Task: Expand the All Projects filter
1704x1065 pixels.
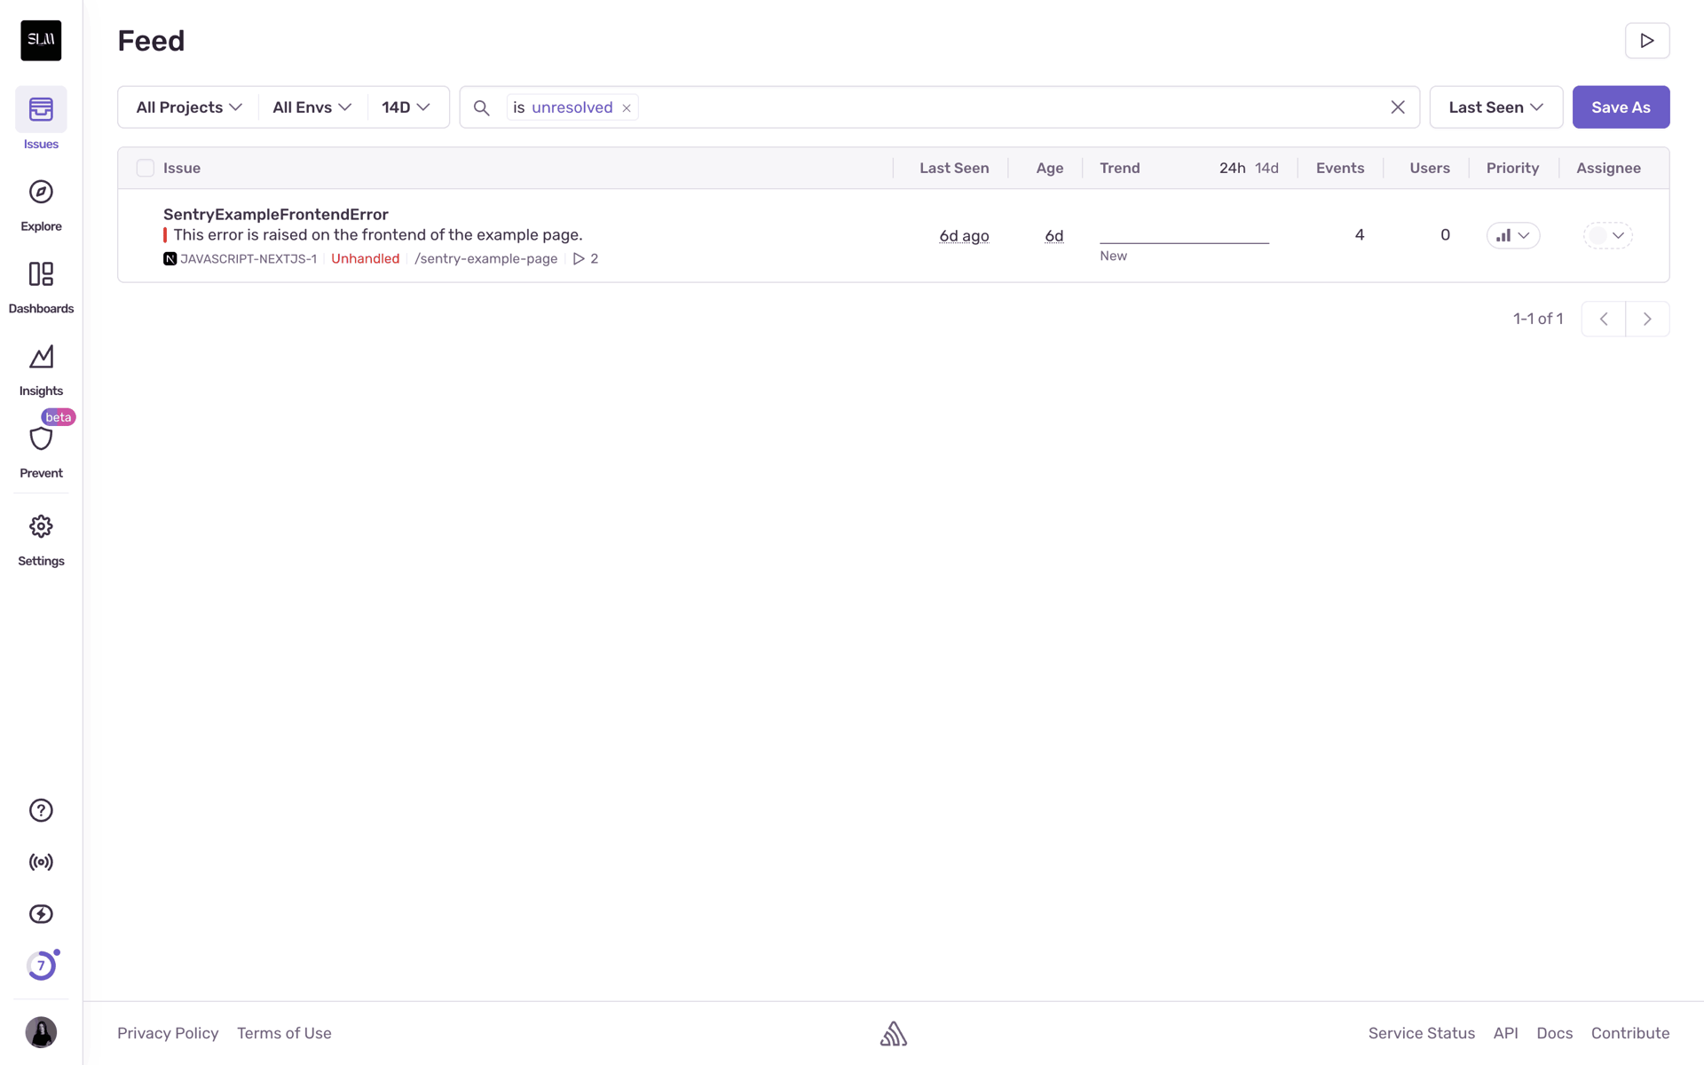Action: (188, 107)
